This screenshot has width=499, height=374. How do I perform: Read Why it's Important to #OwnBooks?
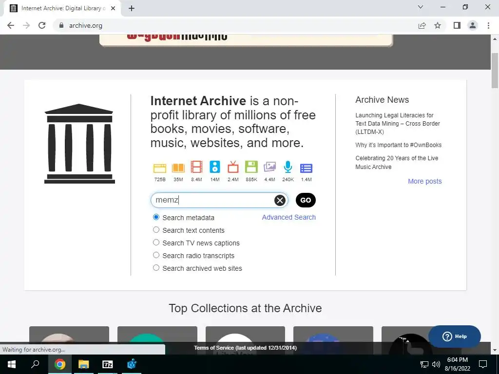[399, 145]
